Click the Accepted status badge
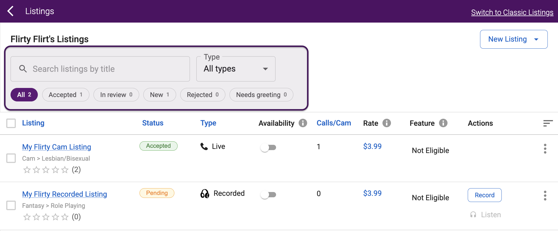Viewport: 558px width, 231px height. click(159, 146)
